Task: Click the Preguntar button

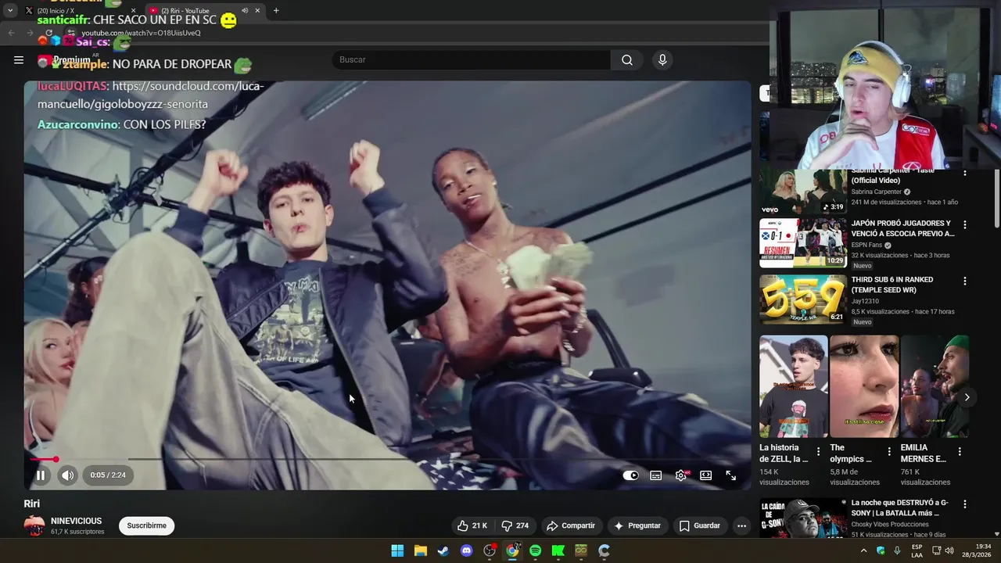Action: pyautogui.click(x=637, y=525)
